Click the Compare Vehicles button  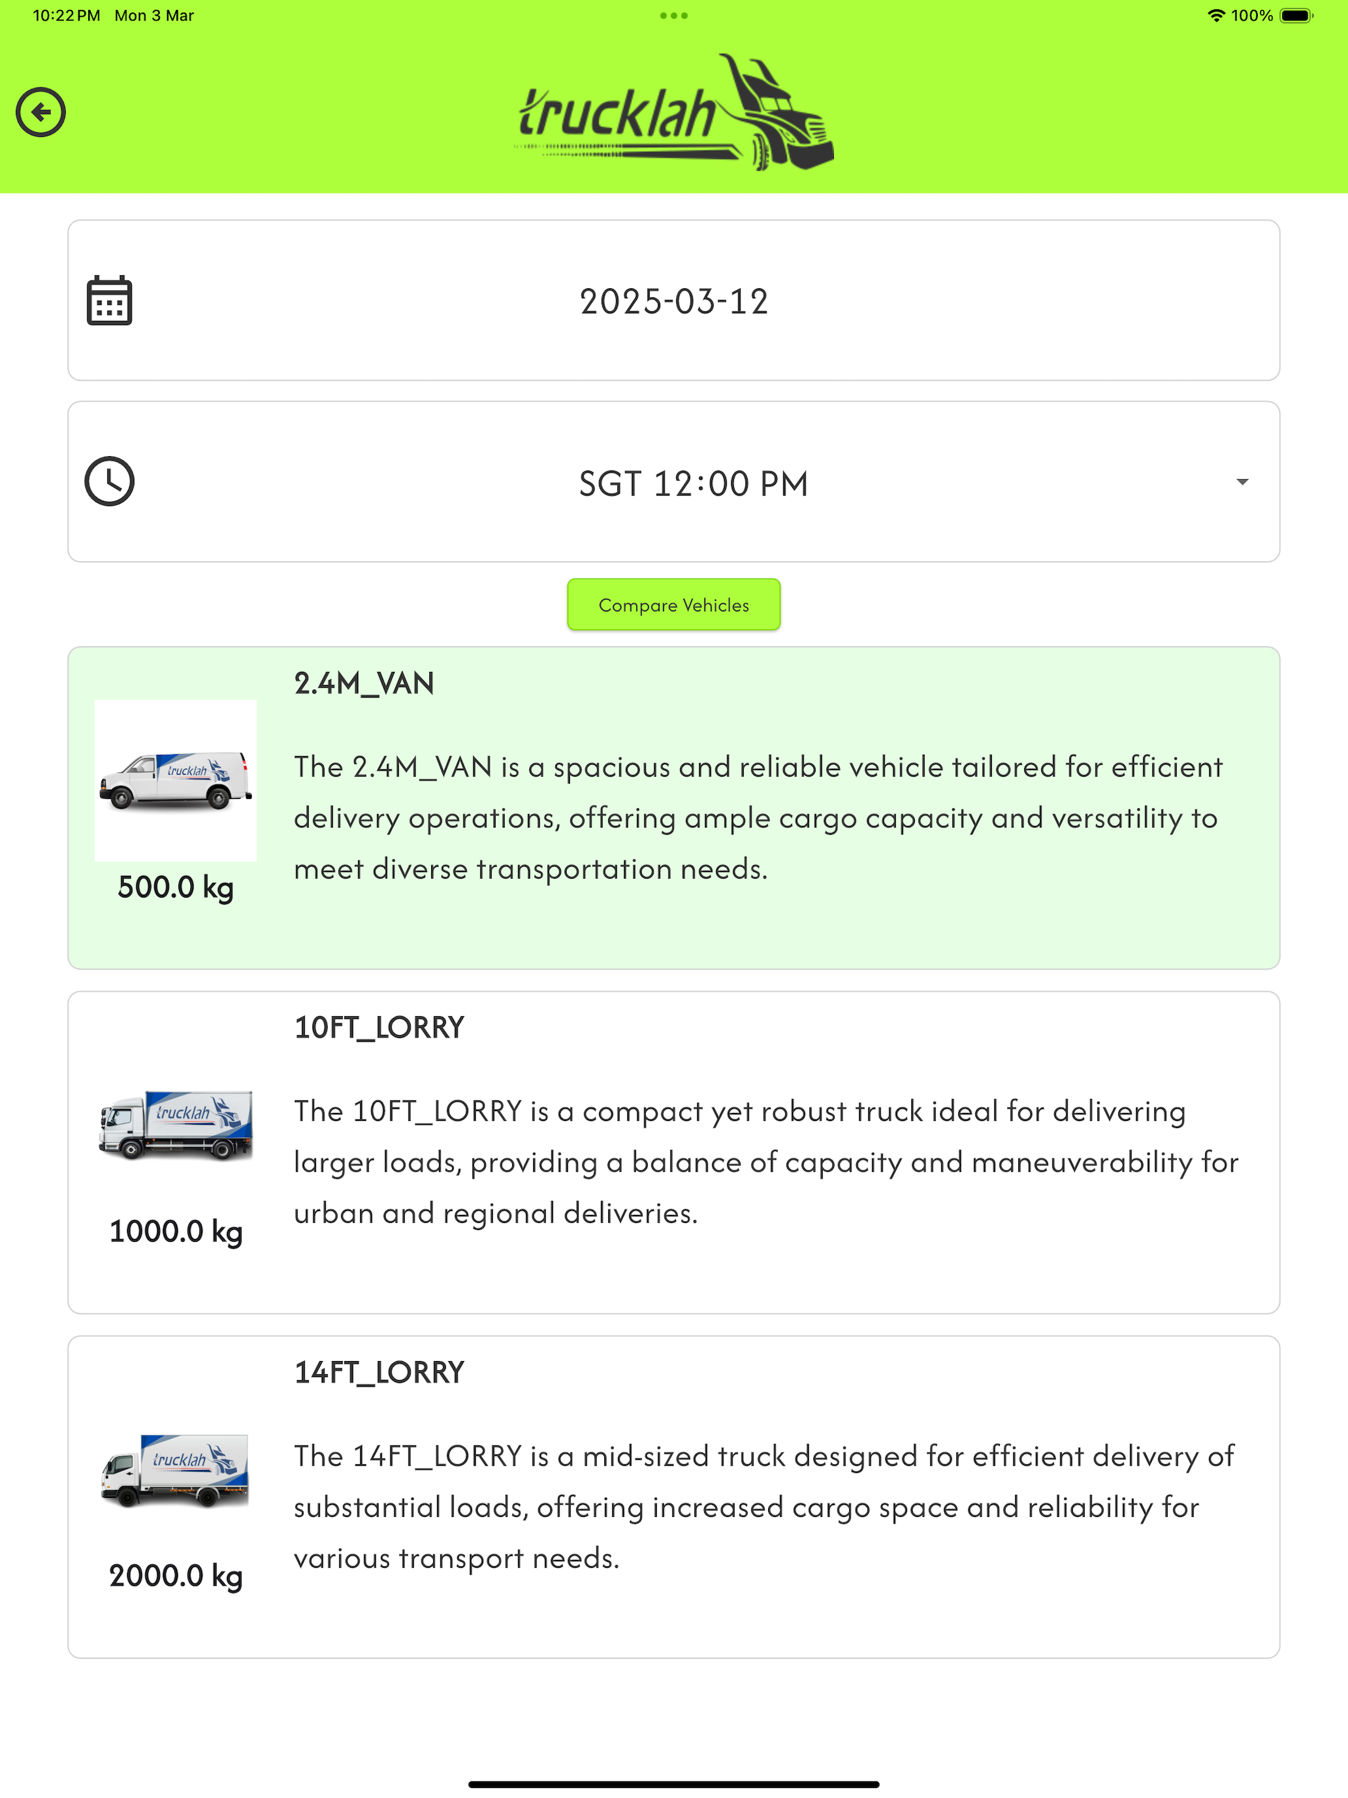674,605
